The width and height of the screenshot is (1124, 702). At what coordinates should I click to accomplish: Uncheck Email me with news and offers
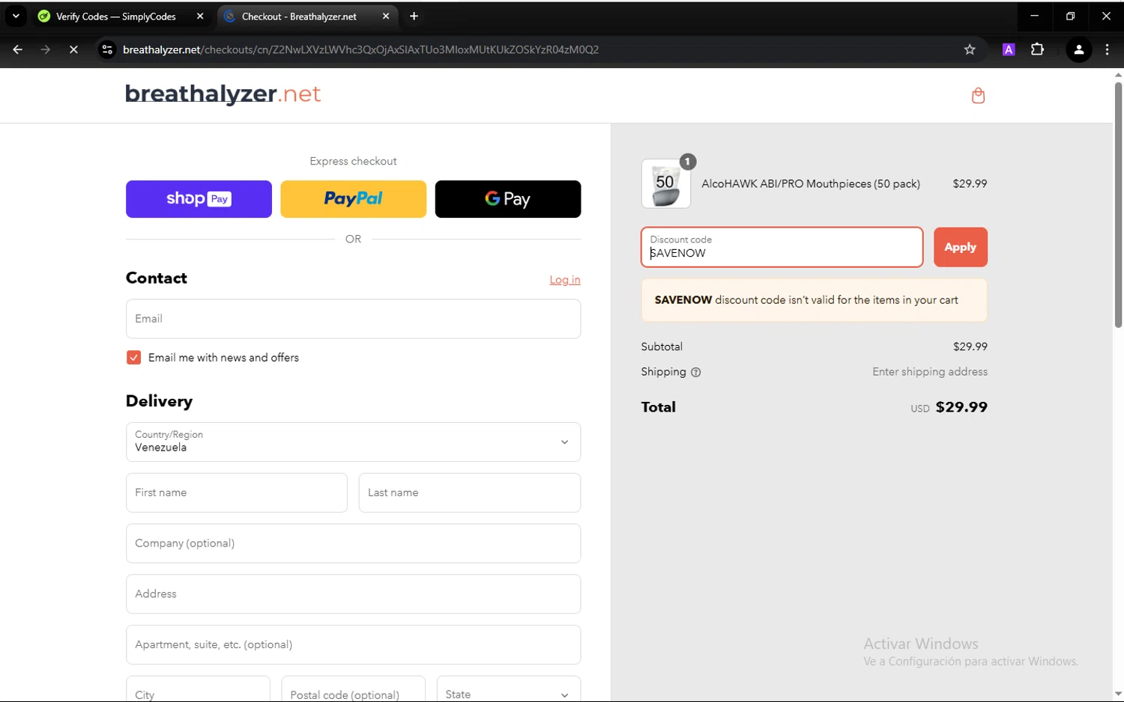(x=133, y=358)
